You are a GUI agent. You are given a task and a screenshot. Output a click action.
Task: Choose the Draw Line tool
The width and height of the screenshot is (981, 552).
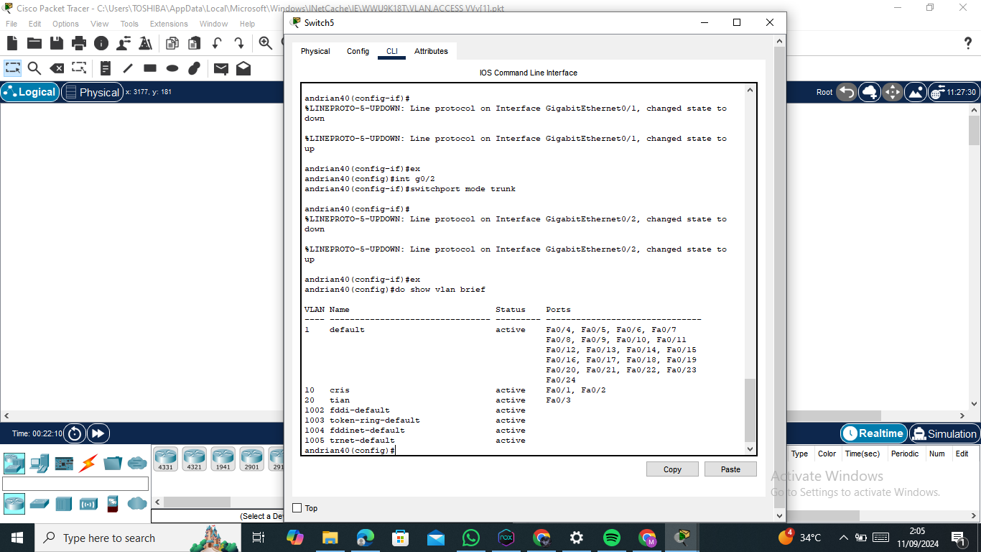coord(128,68)
